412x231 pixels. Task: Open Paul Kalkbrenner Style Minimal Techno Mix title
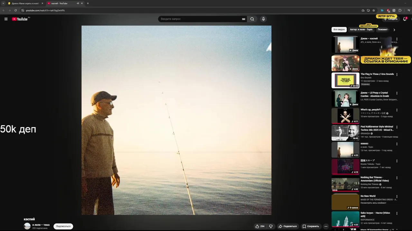(x=377, y=128)
